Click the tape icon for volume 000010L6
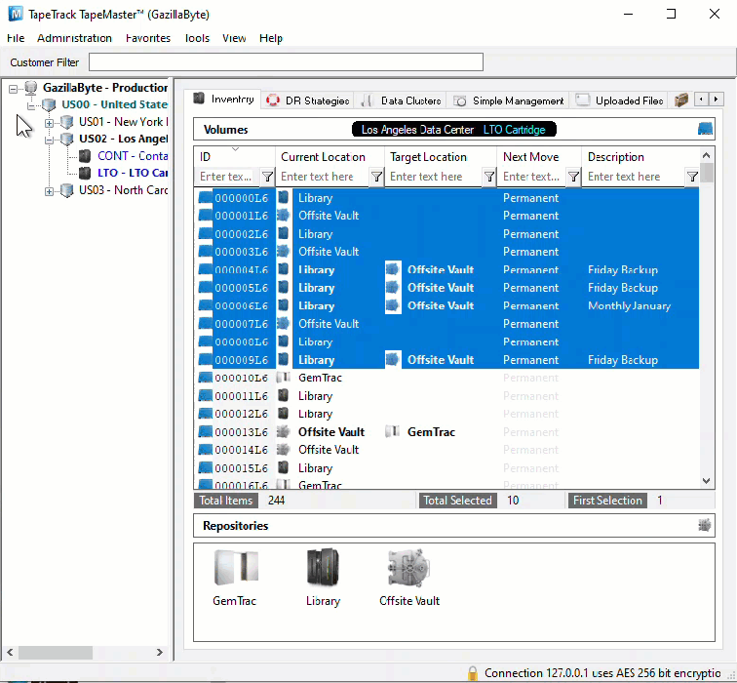 (205, 378)
